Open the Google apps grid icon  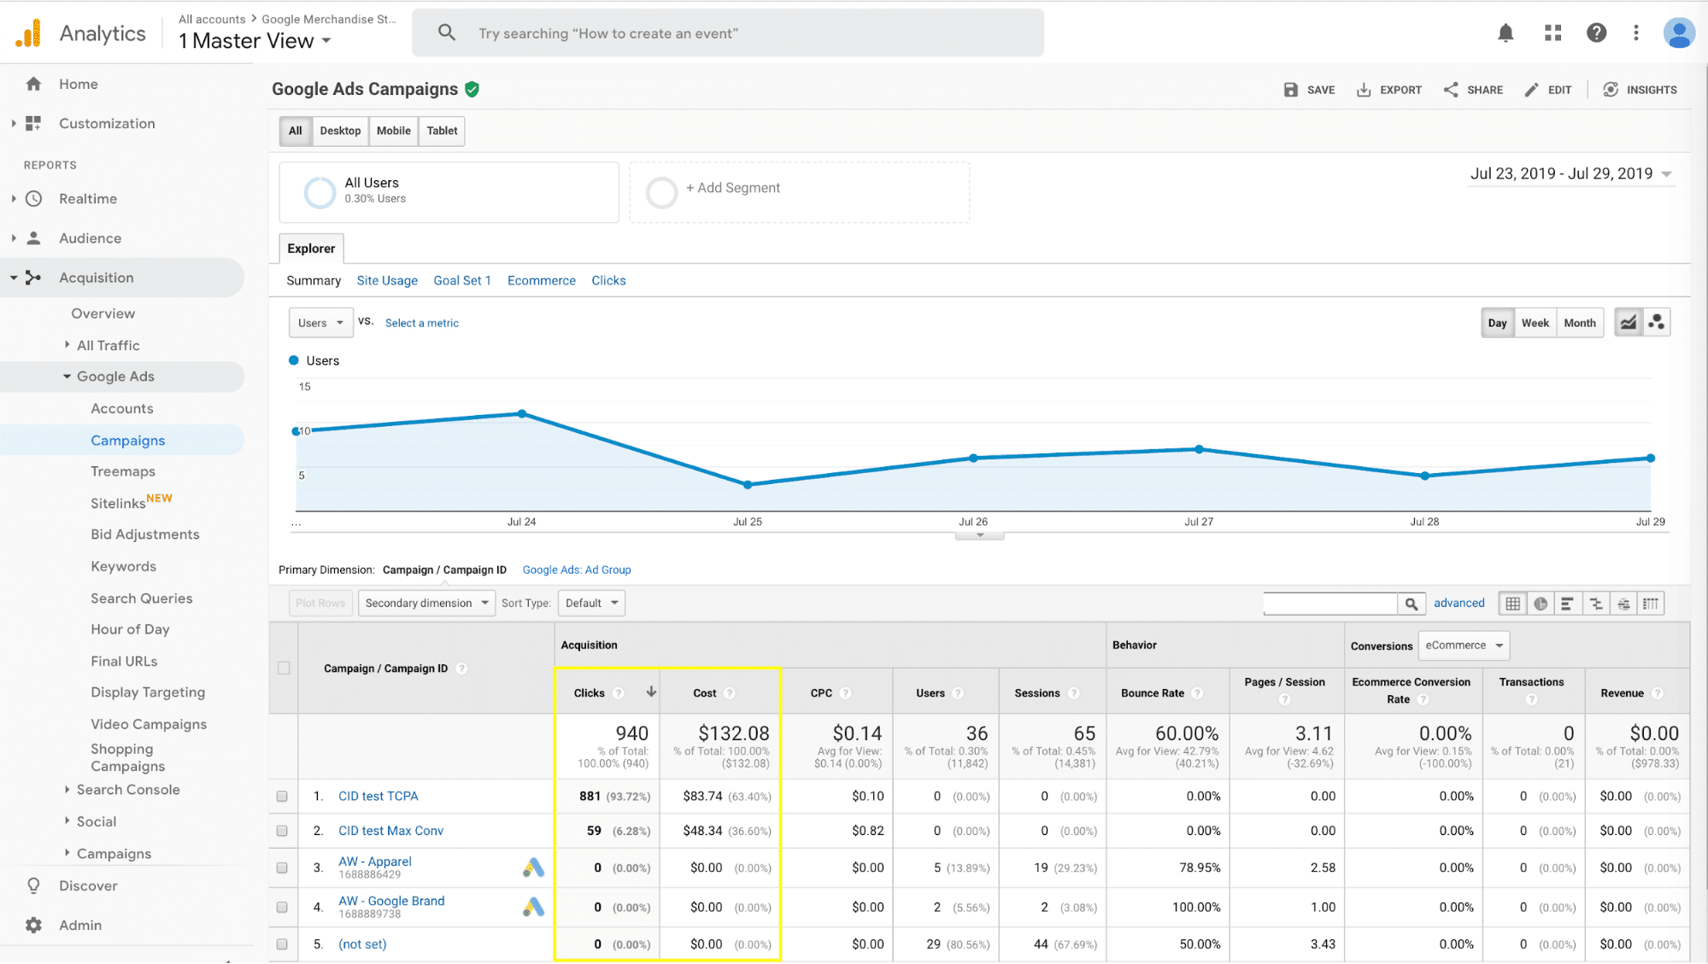[1552, 33]
